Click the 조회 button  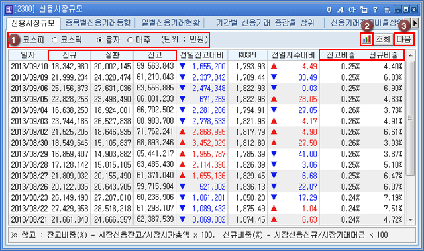(383, 40)
